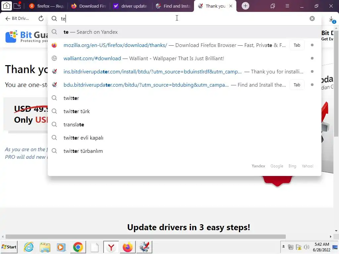The height and width of the screenshot is (254, 339).
Task: Switch to Firefox in taskbar
Action: pos(127,247)
